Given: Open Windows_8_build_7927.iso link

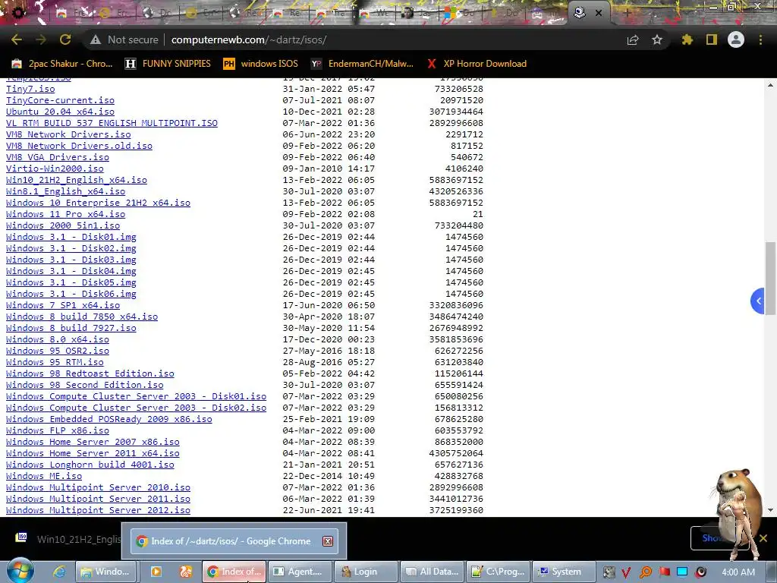Looking at the screenshot, I should (x=71, y=328).
